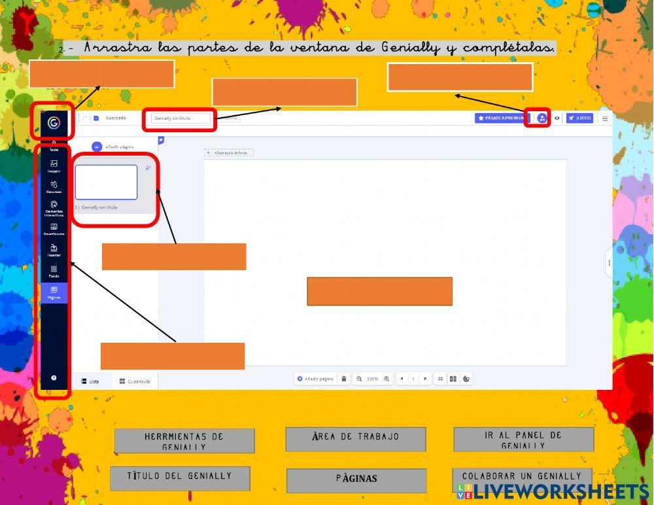Click the PÁSATE A PREMIUM button
The image size is (654, 505).
[x=500, y=118]
